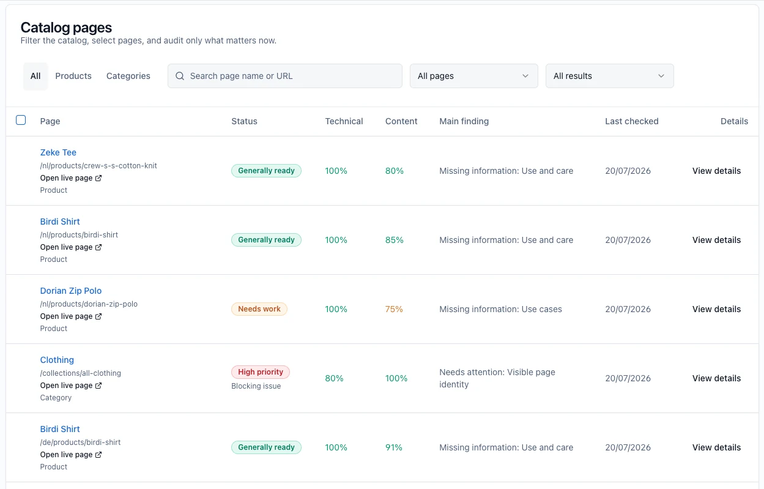The image size is (764, 489).
Task: Click the Technical column header
Action: [344, 121]
